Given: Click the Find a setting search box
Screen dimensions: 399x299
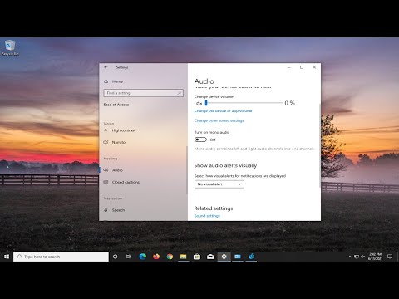Looking at the screenshot, I should (143, 93).
